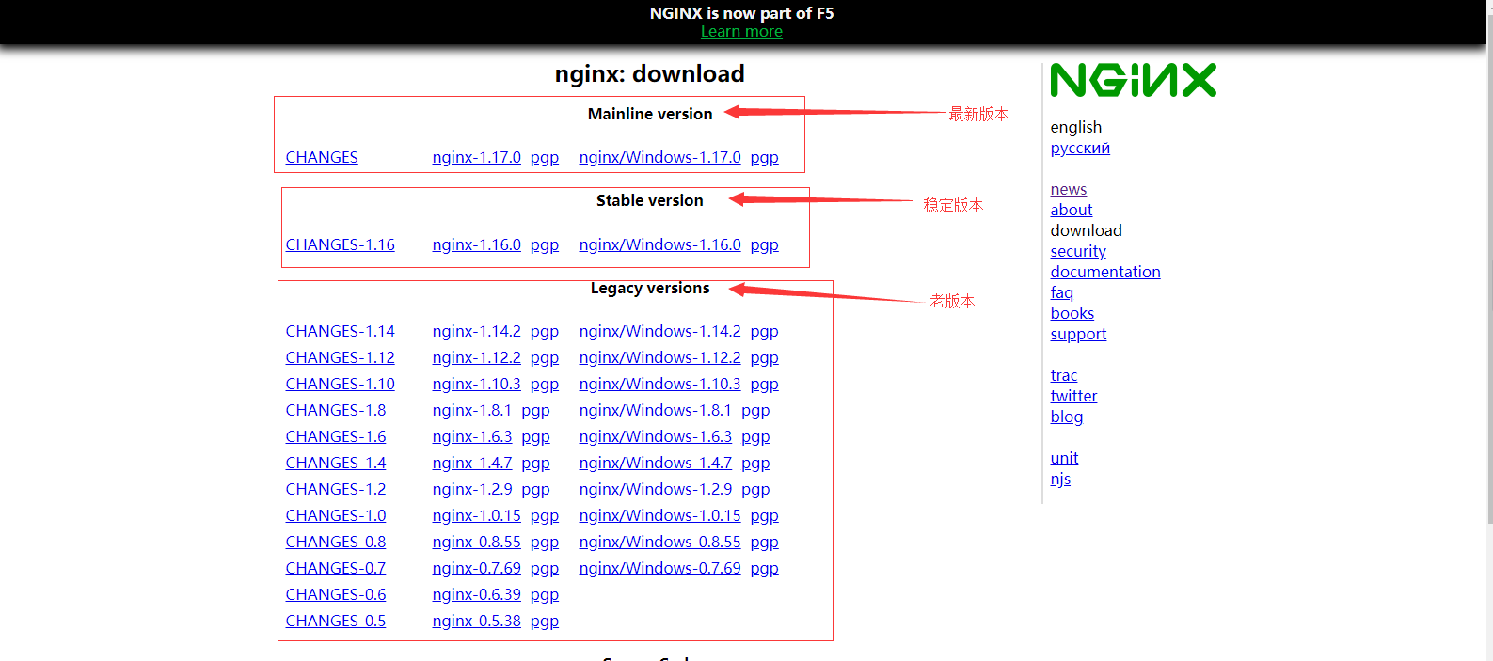
Task: Click the NGINX logo image
Action: (1133, 81)
